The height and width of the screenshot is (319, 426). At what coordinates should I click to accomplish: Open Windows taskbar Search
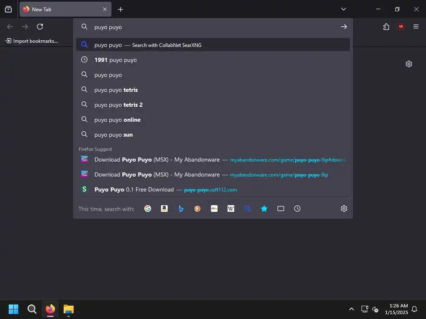[32, 309]
